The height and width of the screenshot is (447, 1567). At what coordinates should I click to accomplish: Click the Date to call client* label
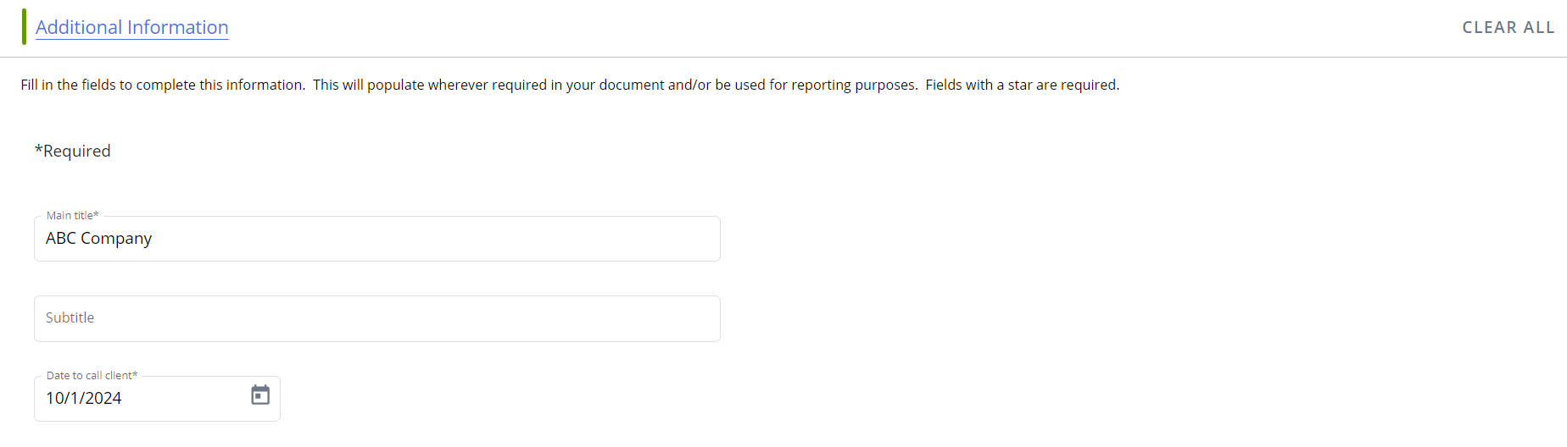(92, 375)
